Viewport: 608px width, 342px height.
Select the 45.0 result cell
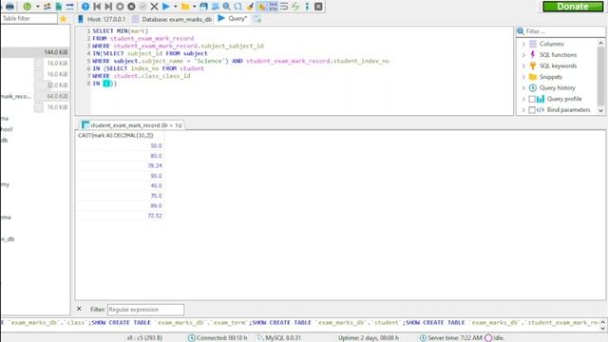click(x=120, y=186)
